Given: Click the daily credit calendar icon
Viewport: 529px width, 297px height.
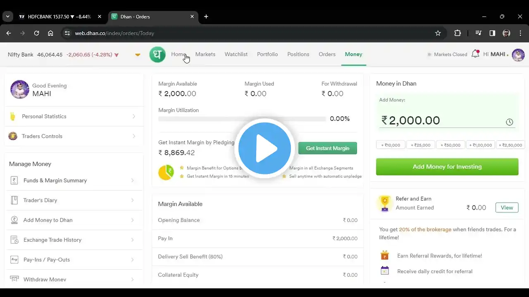Looking at the screenshot, I should [385, 271].
